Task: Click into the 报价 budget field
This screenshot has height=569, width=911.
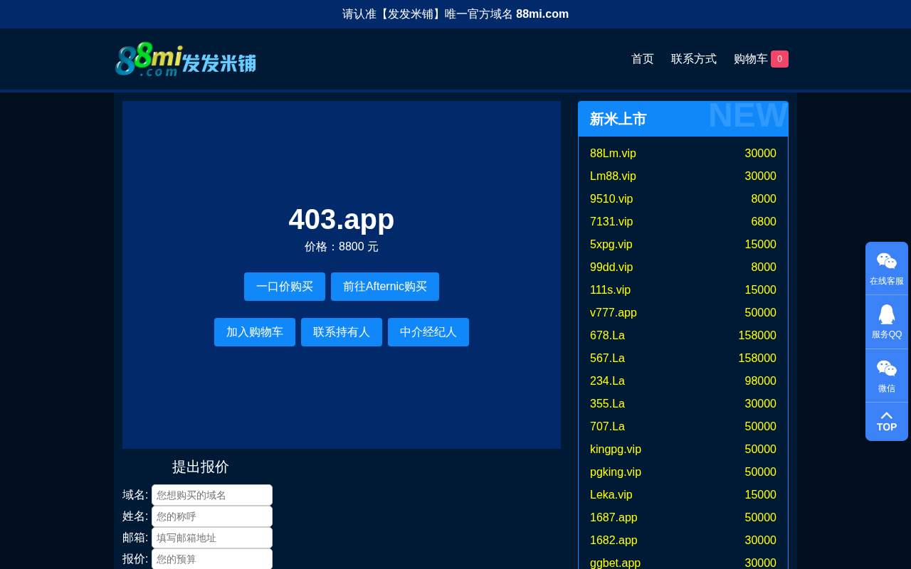Action: click(x=212, y=559)
